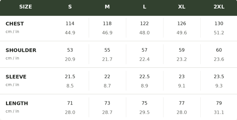This screenshot has height=120, width=237.
Task: Click chest value 114 for size S
Action: tap(70, 24)
